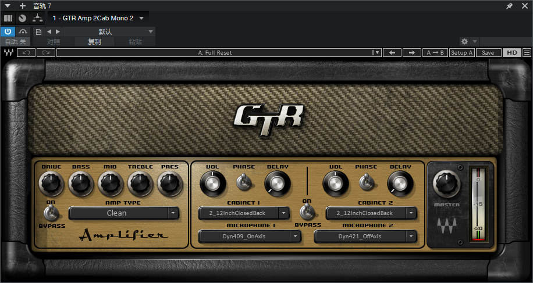Click the output level meter
Image resolution: width=533 pixels, height=283 pixels.
tap(478, 204)
